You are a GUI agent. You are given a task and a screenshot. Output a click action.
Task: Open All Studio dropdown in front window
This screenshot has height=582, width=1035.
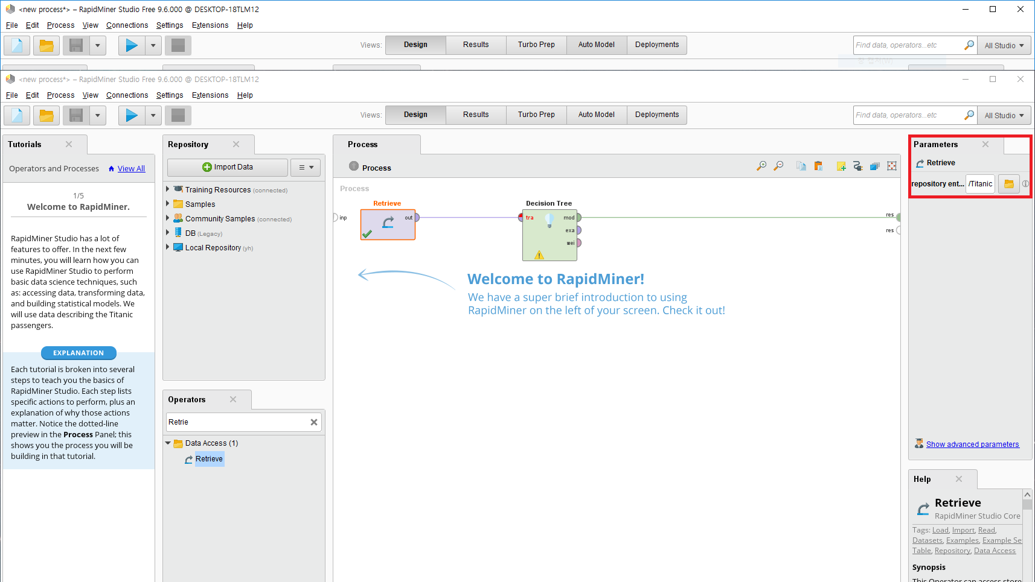click(1004, 115)
